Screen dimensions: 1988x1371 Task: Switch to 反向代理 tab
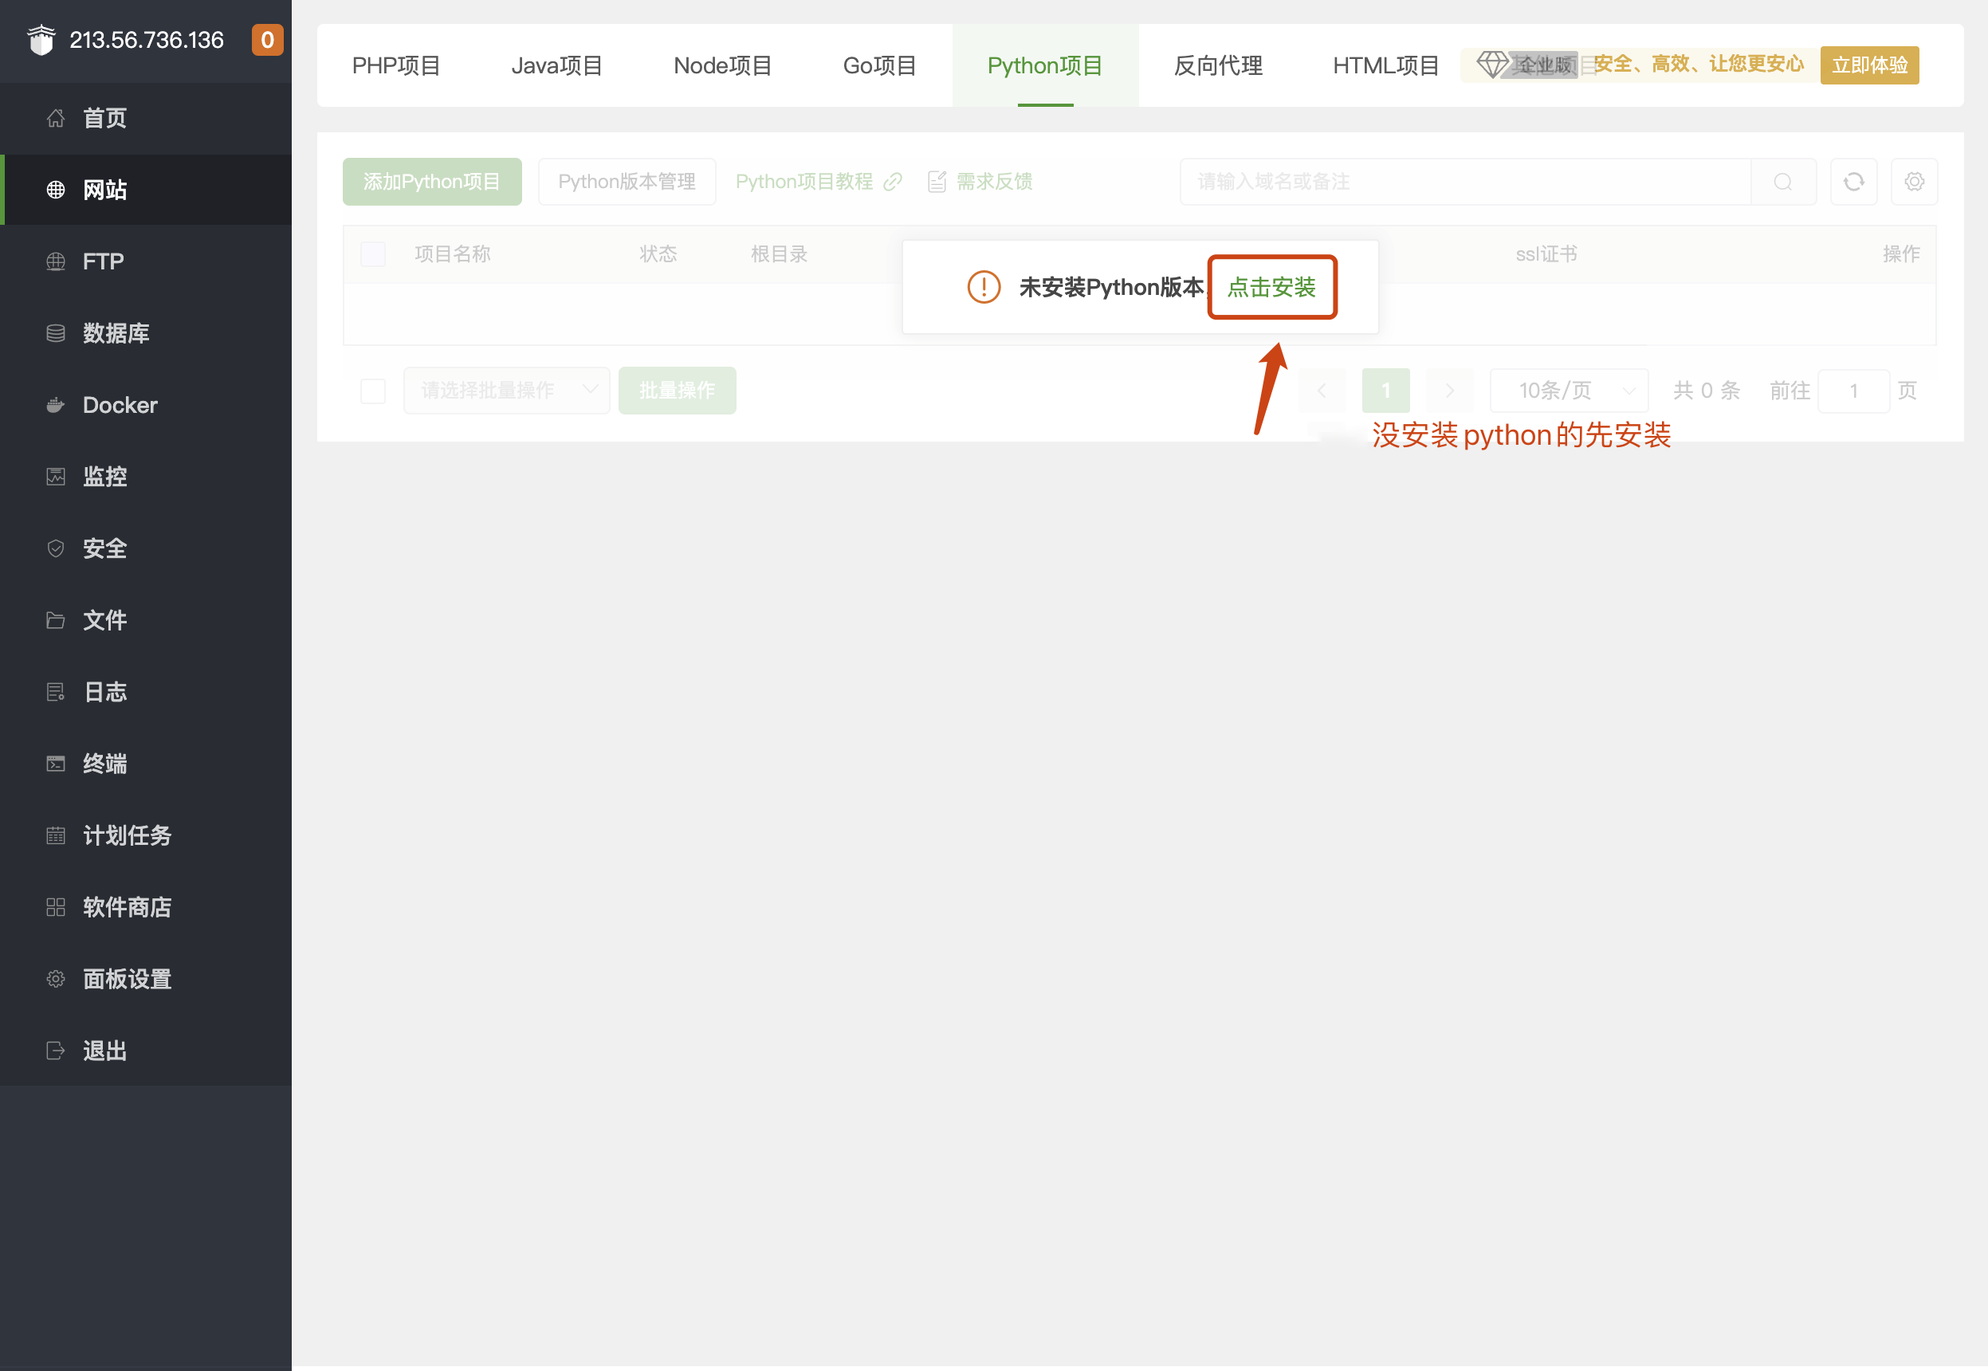[x=1218, y=65]
